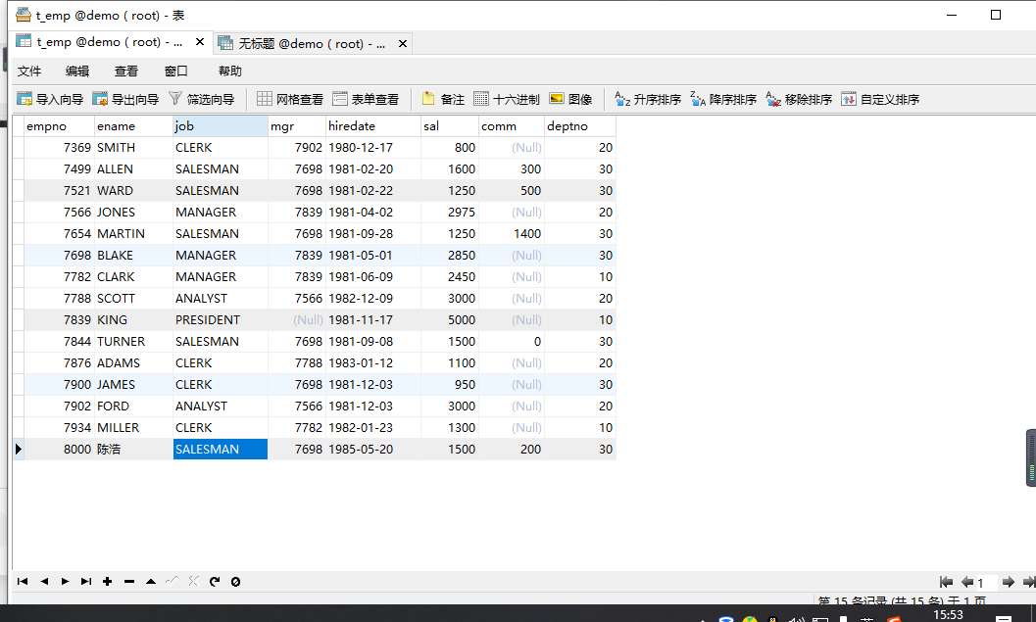The image size is (1036, 622).
Task: Select salary cell 5000
Action: tap(449, 319)
